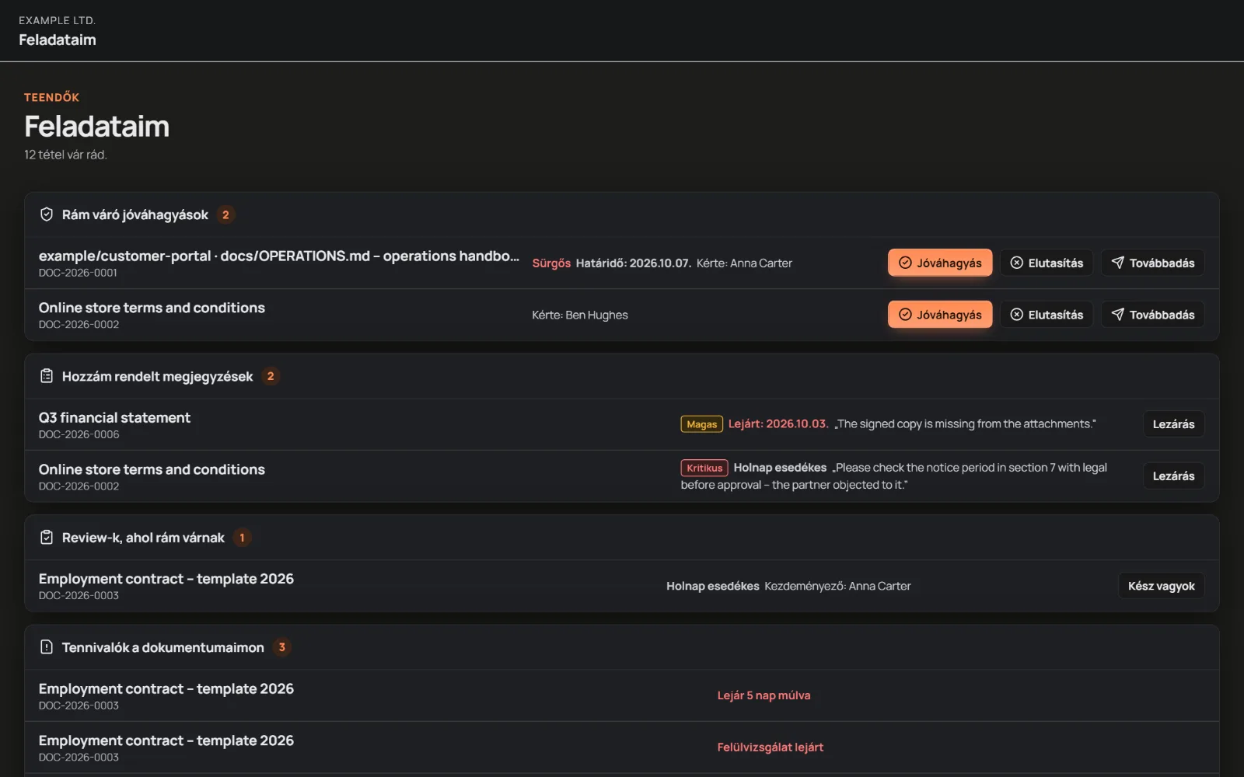
Task: Click the Sürgős label on the first approval
Action: click(x=551, y=263)
